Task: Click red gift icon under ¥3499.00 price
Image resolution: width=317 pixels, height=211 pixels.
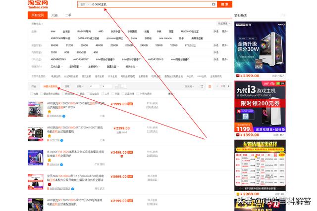Action: tap(122, 156)
